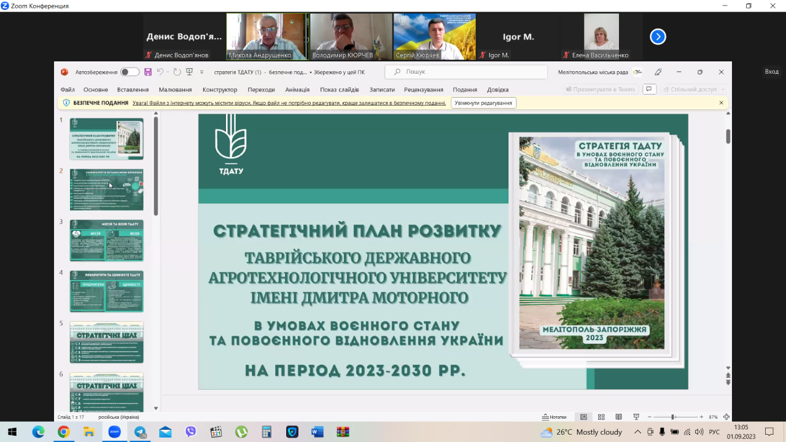Click the Вход button in Zoom
The image size is (786, 442).
coord(771,72)
